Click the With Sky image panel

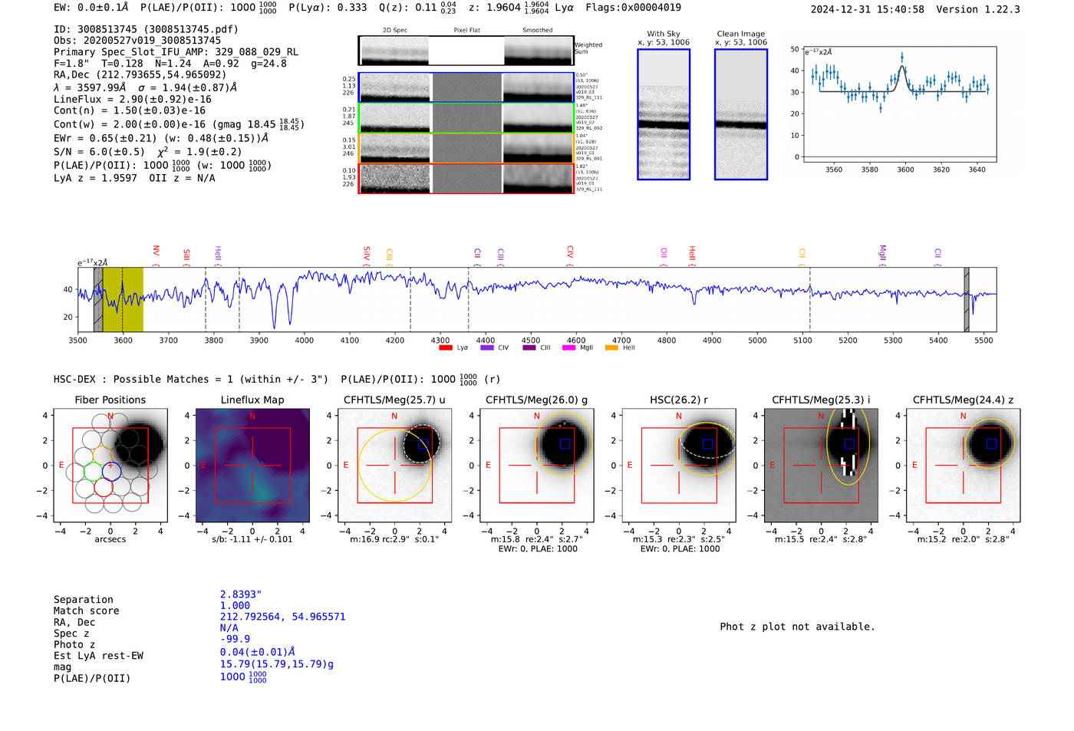click(664, 114)
